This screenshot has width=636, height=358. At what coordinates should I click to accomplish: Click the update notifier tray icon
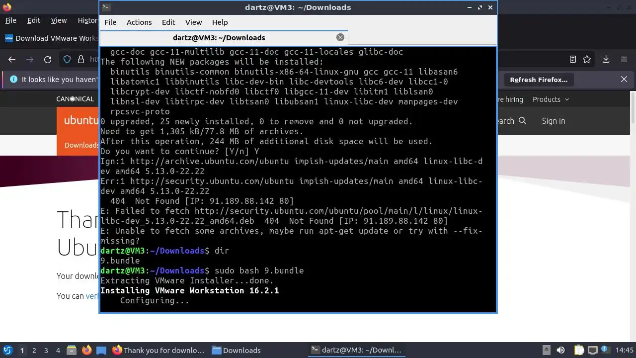point(605,350)
